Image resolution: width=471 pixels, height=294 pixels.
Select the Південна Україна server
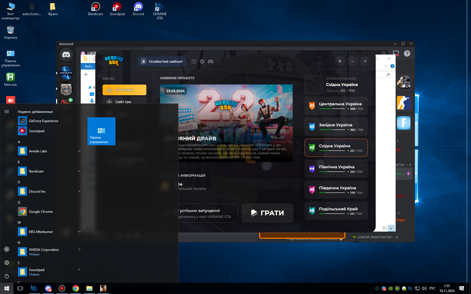pyautogui.click(x=336, y=190)
